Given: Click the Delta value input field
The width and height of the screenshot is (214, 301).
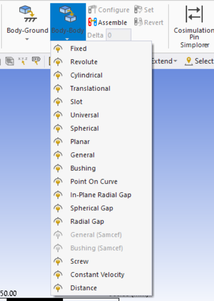Looking at the screenshot, I should pos(118,35).
